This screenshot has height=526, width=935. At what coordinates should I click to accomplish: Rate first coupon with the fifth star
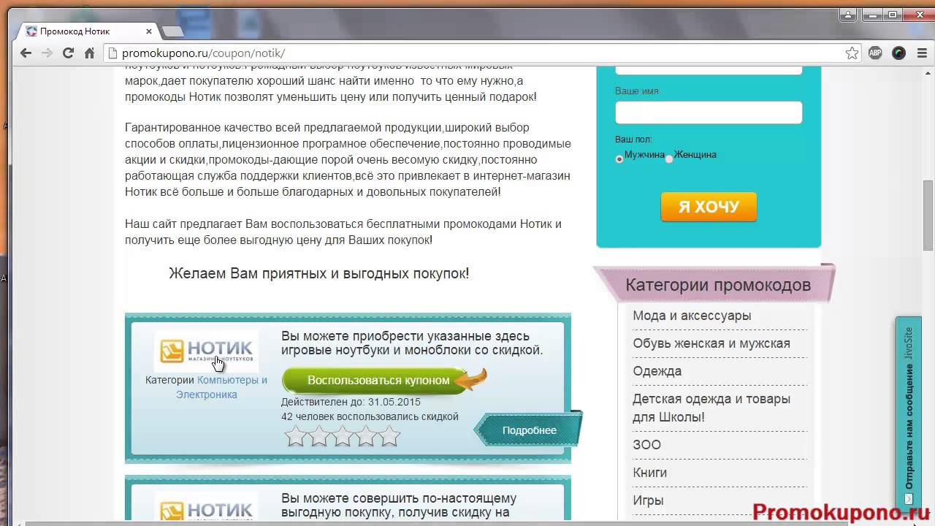390,437
